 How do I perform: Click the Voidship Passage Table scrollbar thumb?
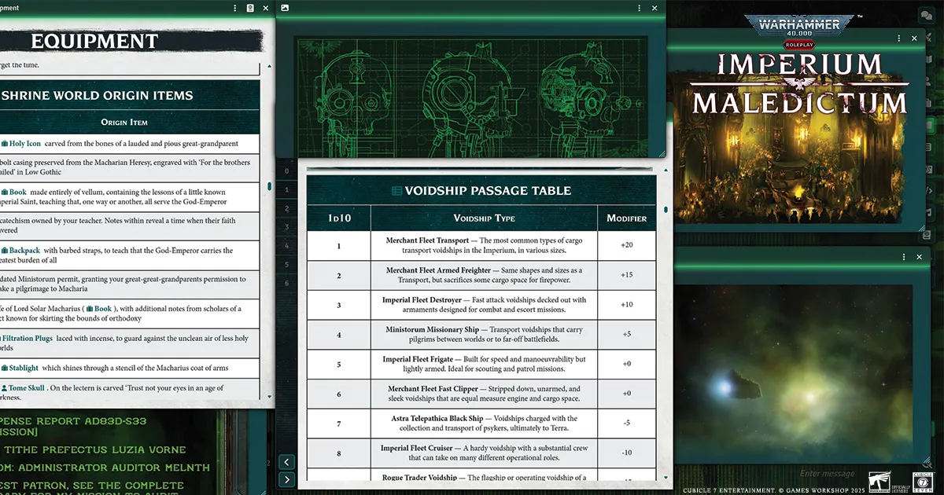[x=666, y=210]
